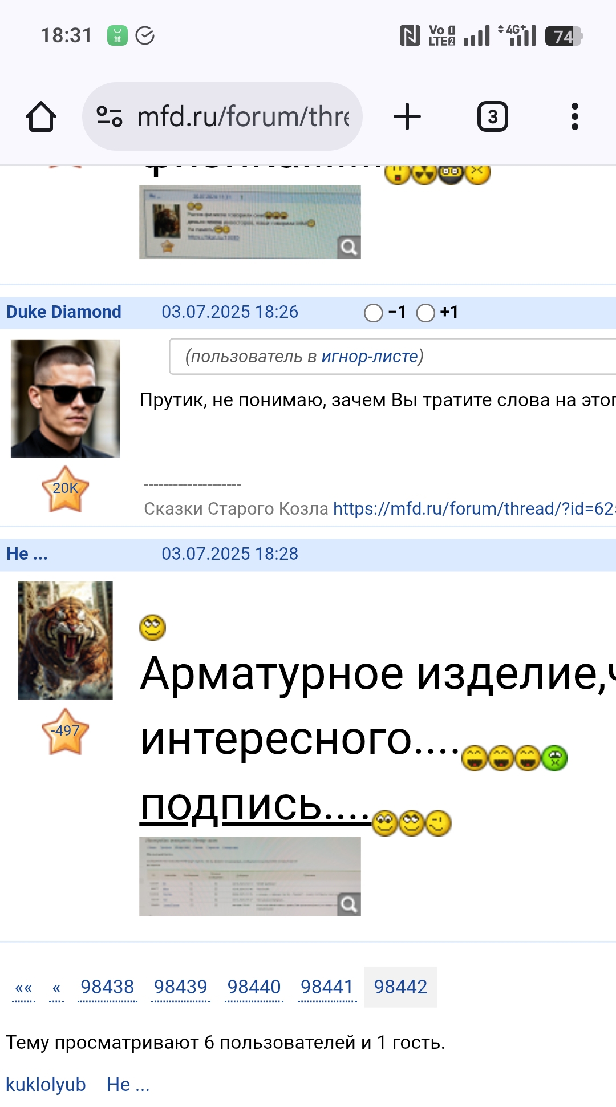Jump to first page with «« link
This screenshot has width=616, height=1107.
point(24,987)
